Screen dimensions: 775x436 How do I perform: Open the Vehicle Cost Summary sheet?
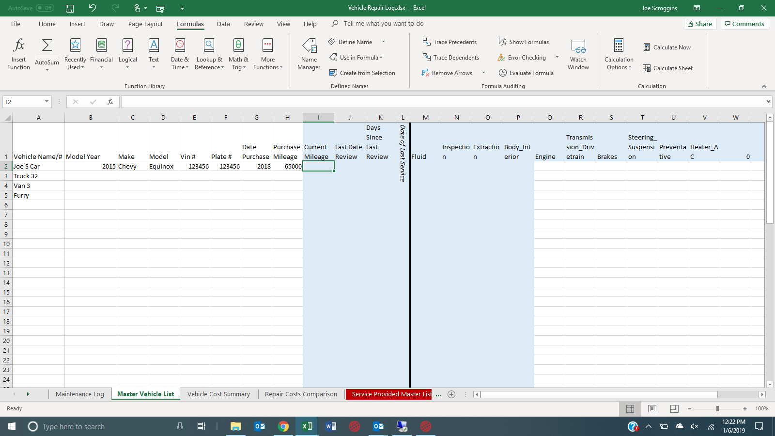point(219,394)
